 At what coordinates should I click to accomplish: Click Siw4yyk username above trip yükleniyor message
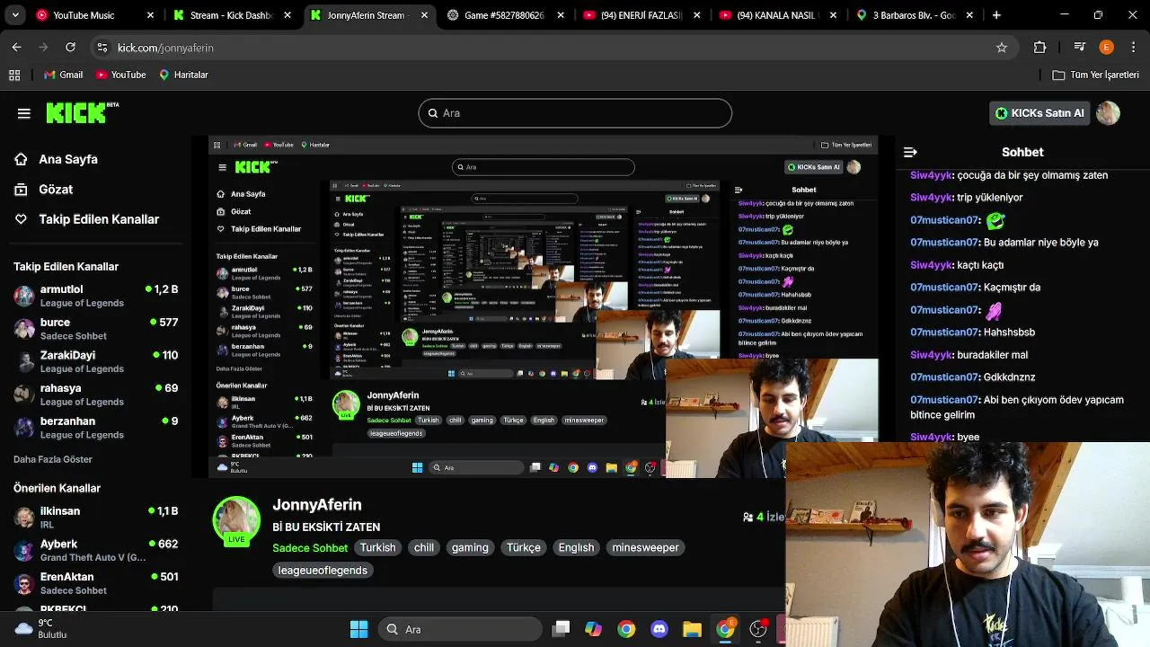(x=931, y=198)
